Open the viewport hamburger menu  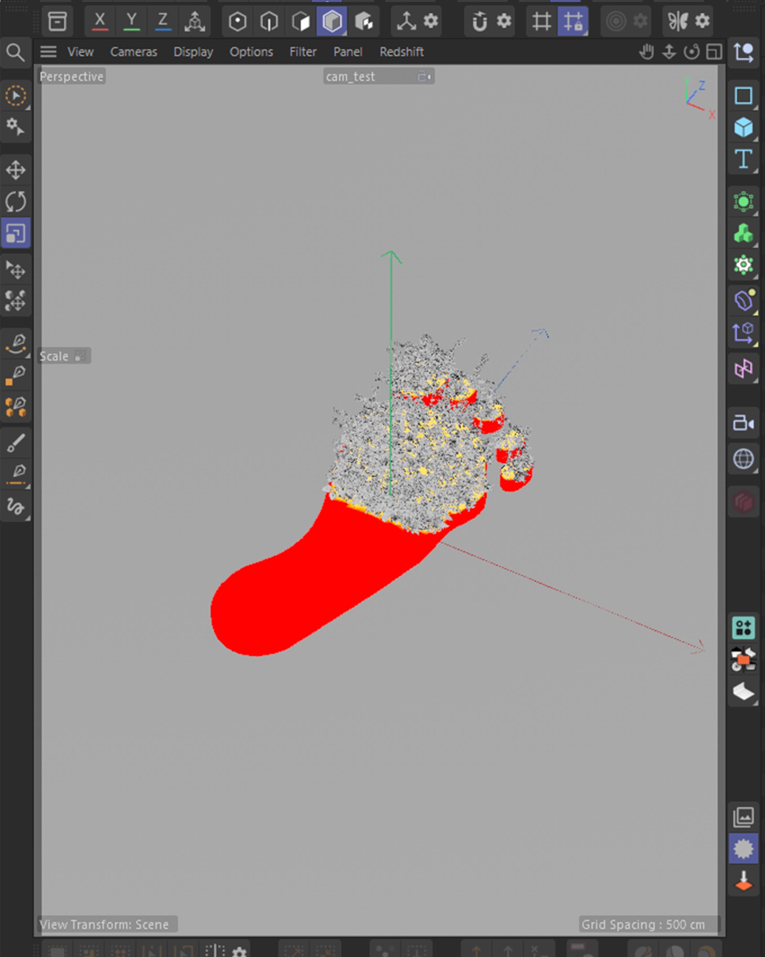(x=48, y=52)
